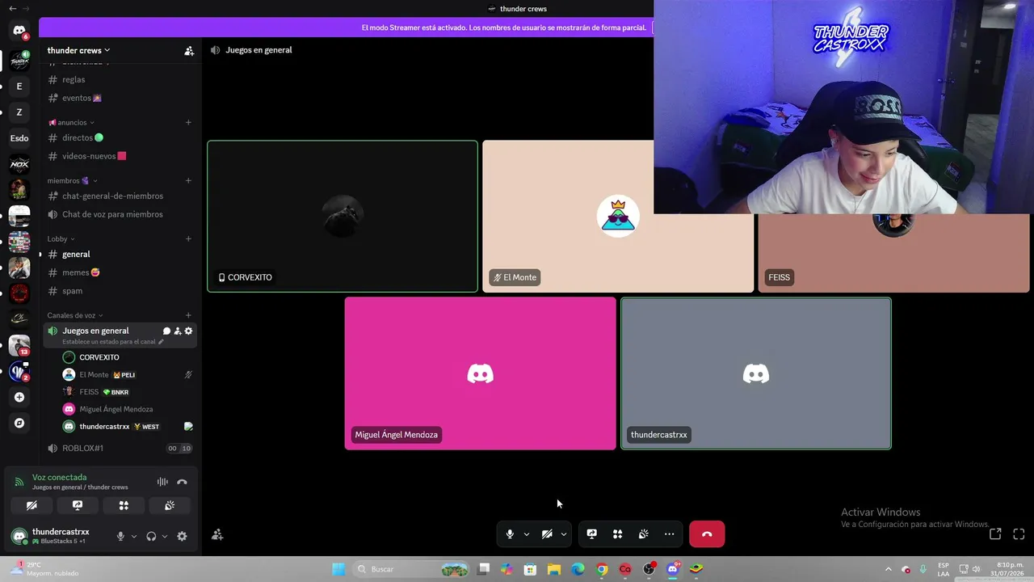The image size is (1034, 582).
Task: Select CORVEXITO video tile
Action: pyautogui.click(x=343, y=217)
